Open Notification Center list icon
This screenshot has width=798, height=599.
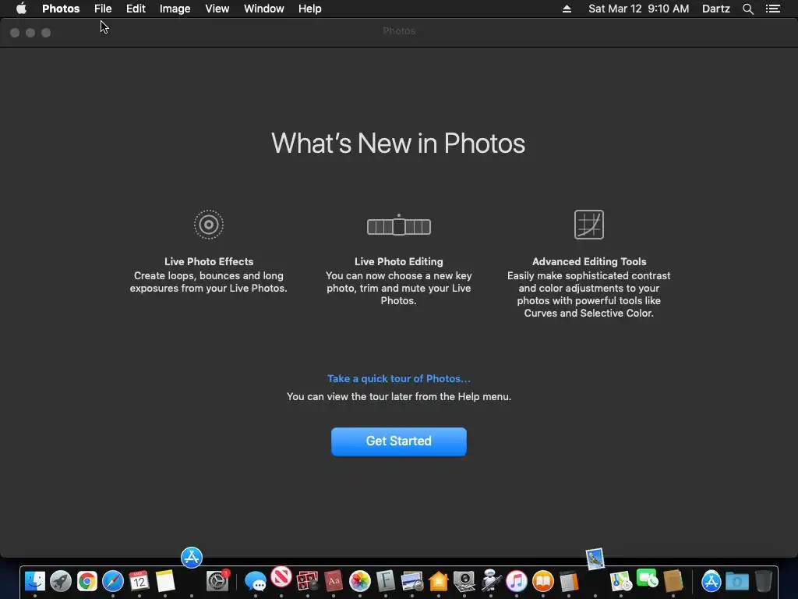pyautogui.click(x=772, y=9)
